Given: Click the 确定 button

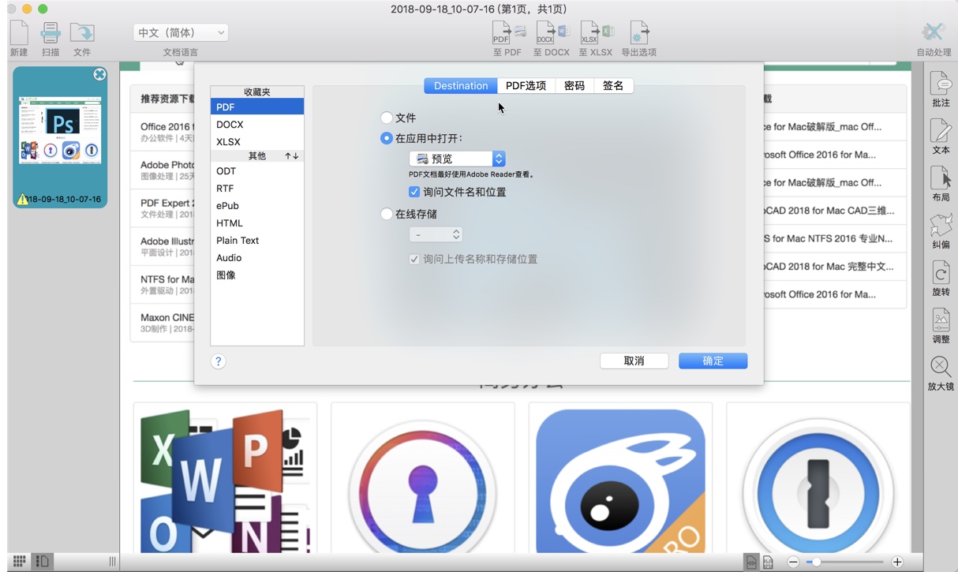Looking at the screenshot, I should click(712, 361).
